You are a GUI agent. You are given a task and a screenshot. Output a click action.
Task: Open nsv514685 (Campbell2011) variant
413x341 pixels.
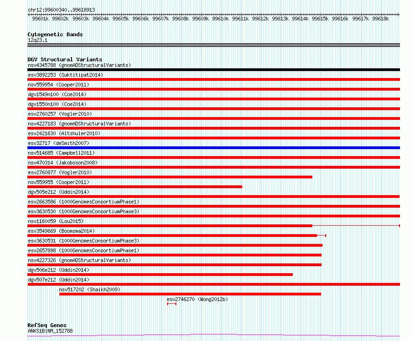click(61, 153)
